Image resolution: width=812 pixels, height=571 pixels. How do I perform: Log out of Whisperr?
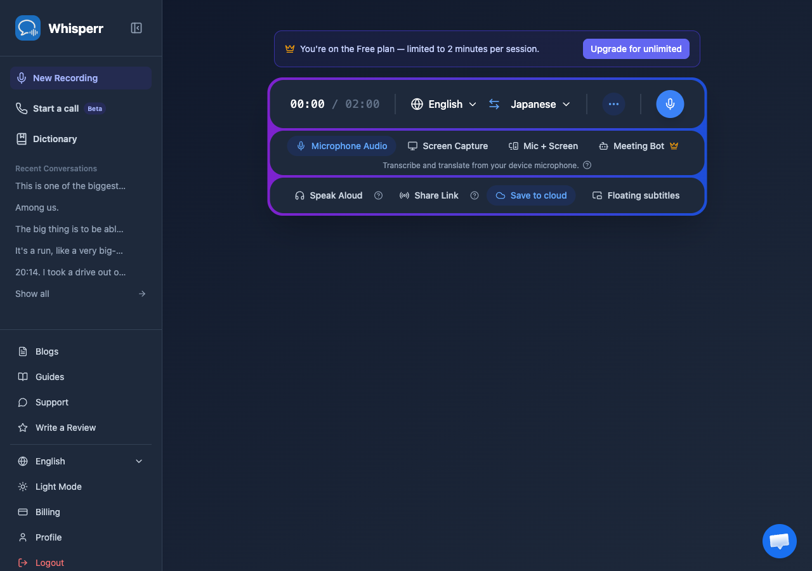pyautogui.click(x=81, y=563)
